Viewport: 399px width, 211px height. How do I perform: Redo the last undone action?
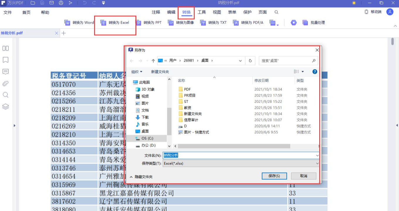tap(94, 3)
